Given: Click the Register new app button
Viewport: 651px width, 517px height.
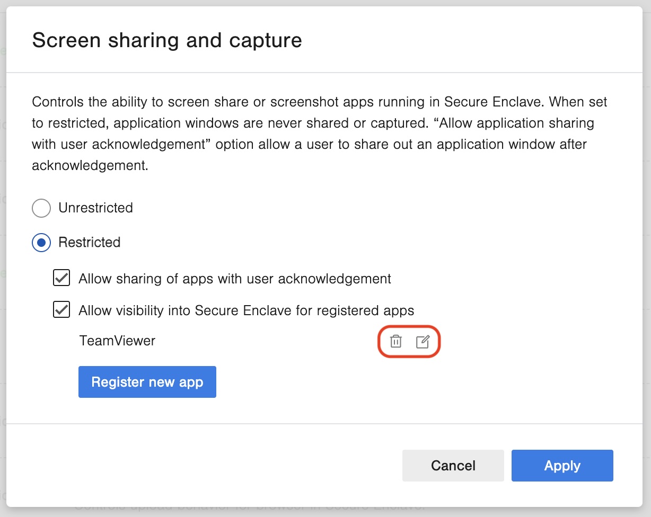Looking at the screenshot, I should click(147, 381).
